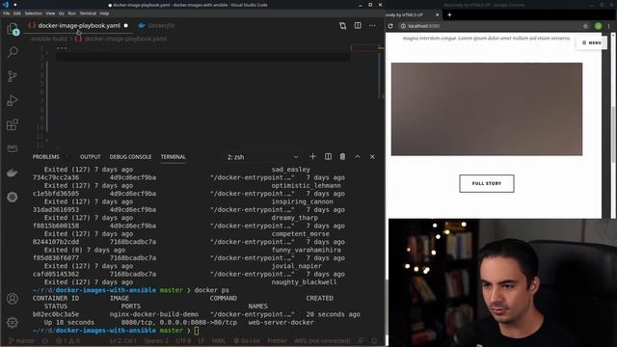Open the Docker whale view in activity bar
This screenshot has width=617, height=347.
[13, 173]
